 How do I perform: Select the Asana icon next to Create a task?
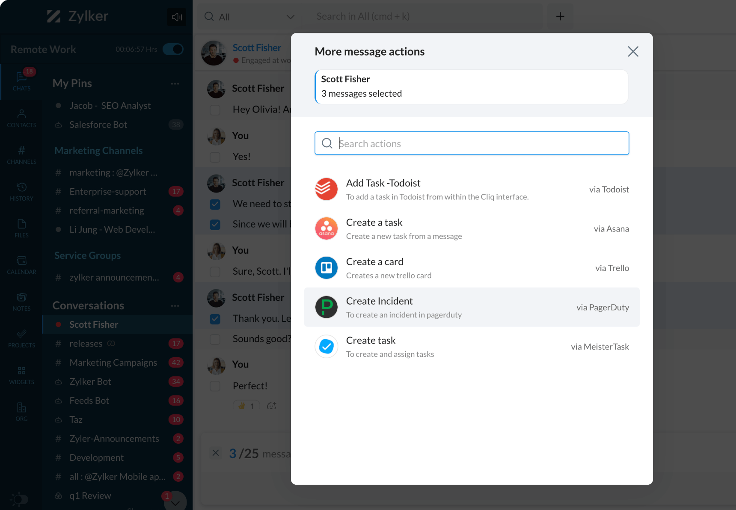[x=326, y=228]
